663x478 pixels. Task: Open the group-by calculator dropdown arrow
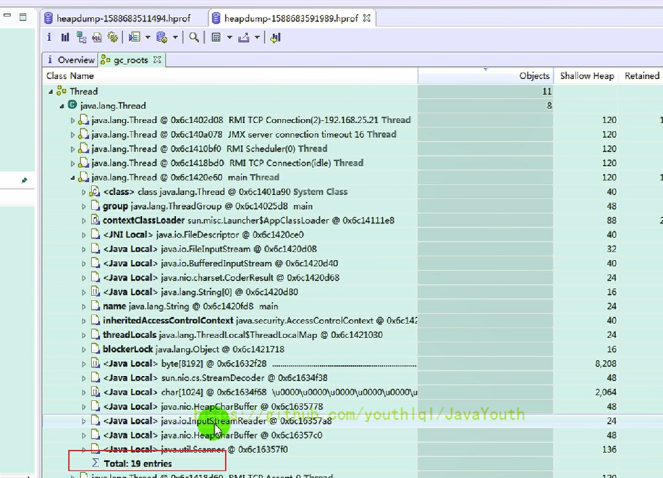[x=229, y=38]
